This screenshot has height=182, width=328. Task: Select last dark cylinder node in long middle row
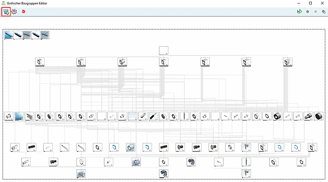(x=318, y=116)
